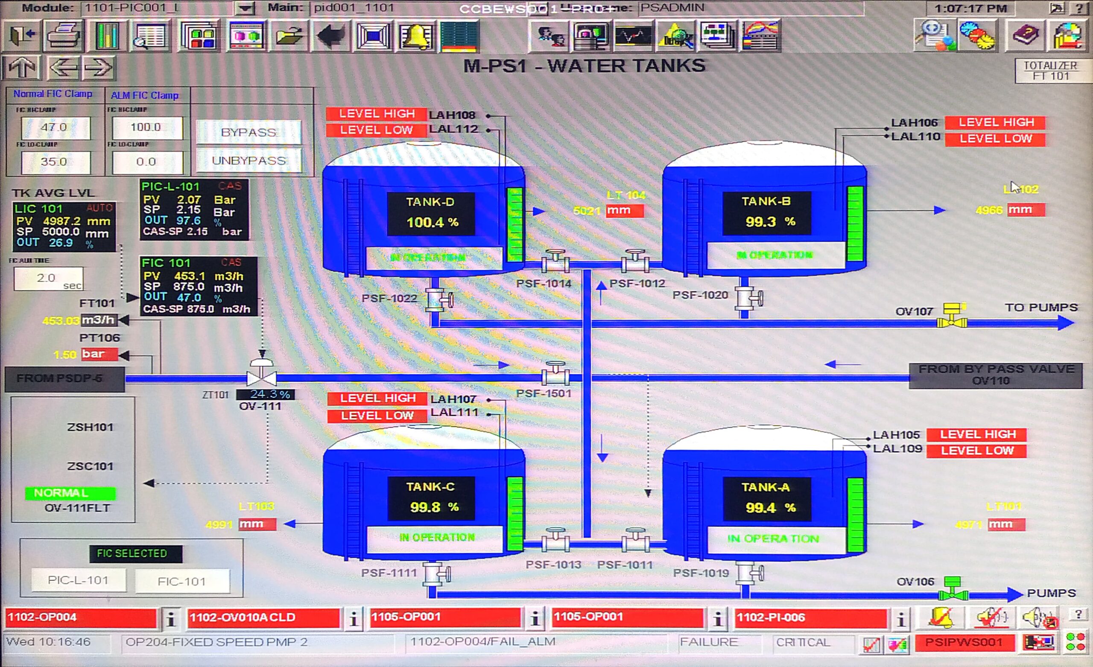The height and width of the screenshot is (667, 1093).
Task: Click the 1102-OV010A CLD alarm banner
Action: pos(264,617)
